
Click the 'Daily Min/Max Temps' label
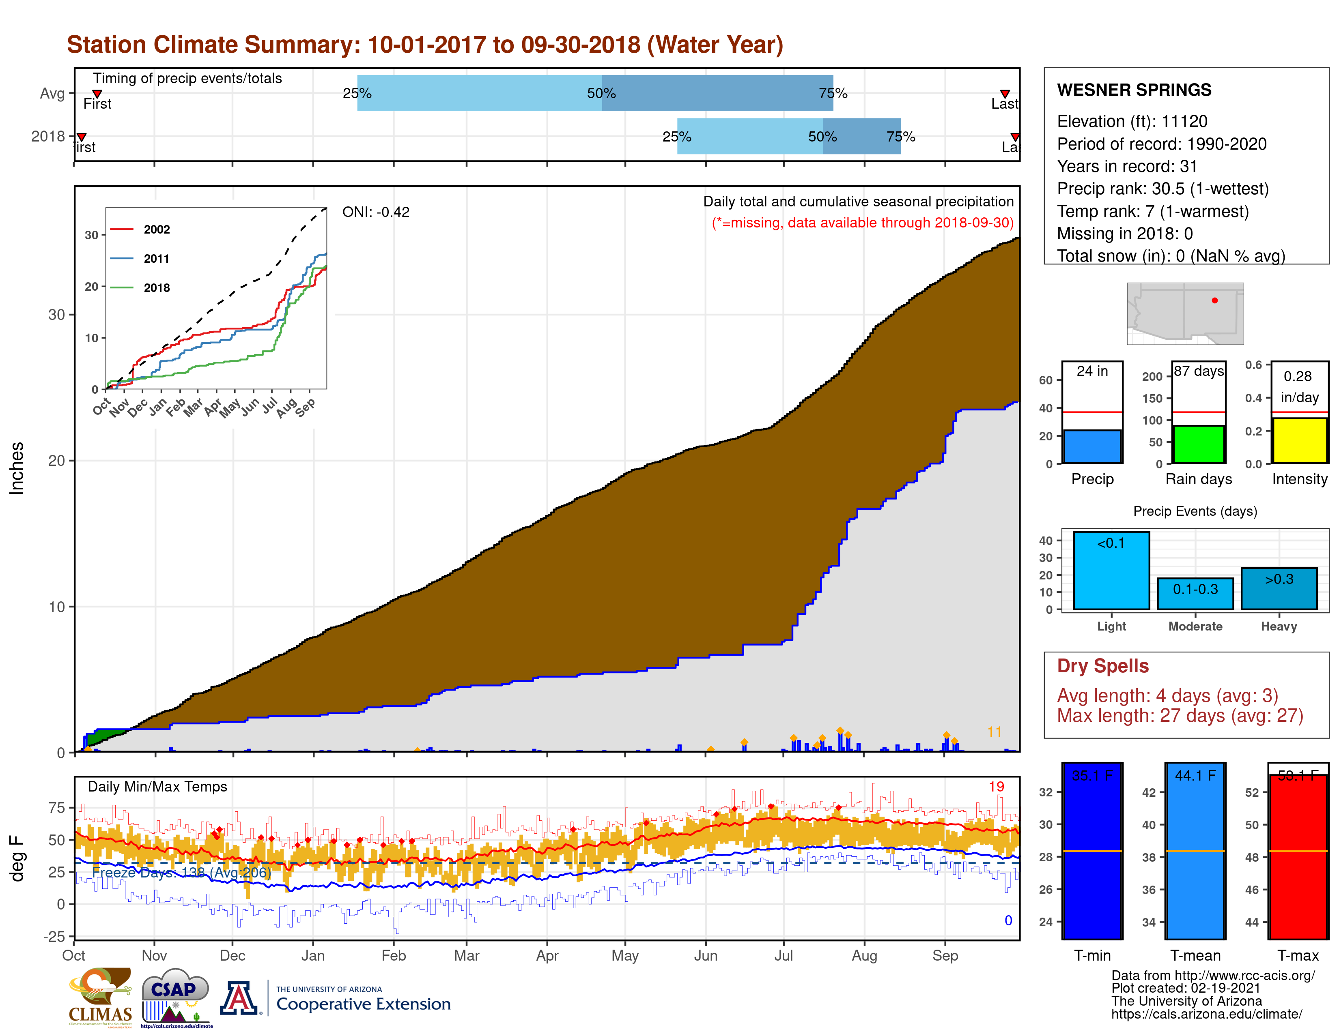157,787
